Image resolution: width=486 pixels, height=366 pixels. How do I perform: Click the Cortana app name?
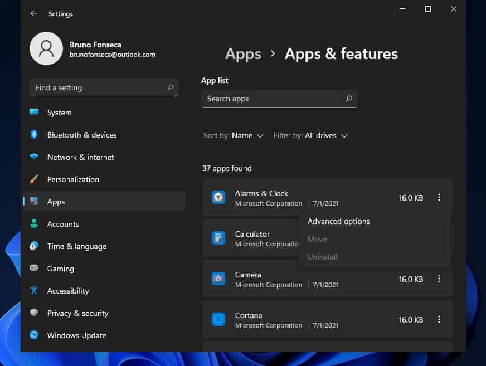pos(249,315)
